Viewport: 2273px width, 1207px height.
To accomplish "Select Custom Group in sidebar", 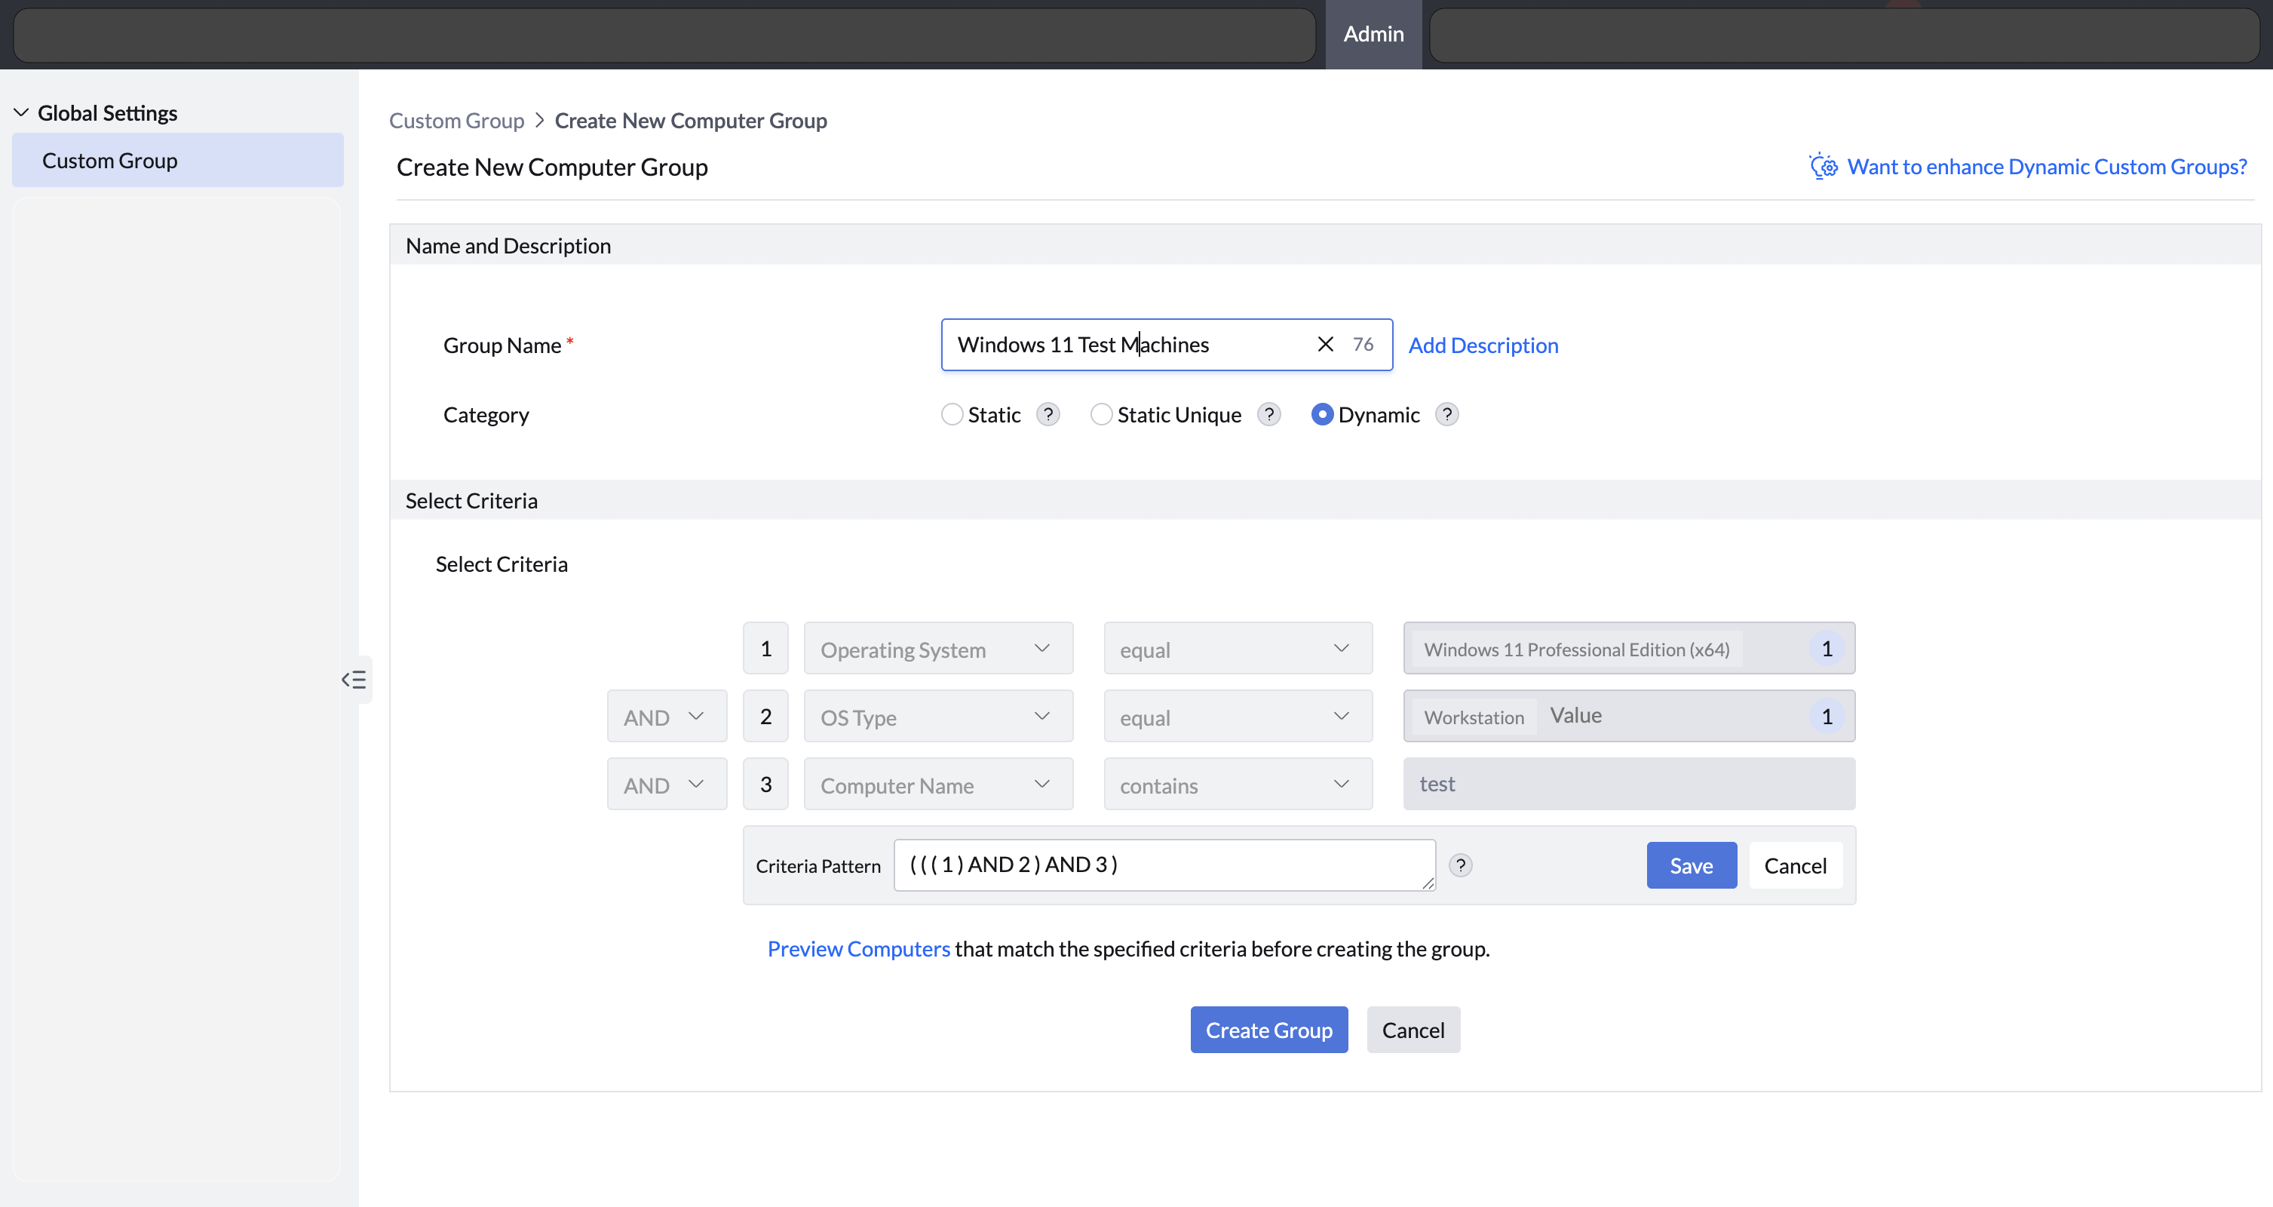I will [x=110, y=161].
